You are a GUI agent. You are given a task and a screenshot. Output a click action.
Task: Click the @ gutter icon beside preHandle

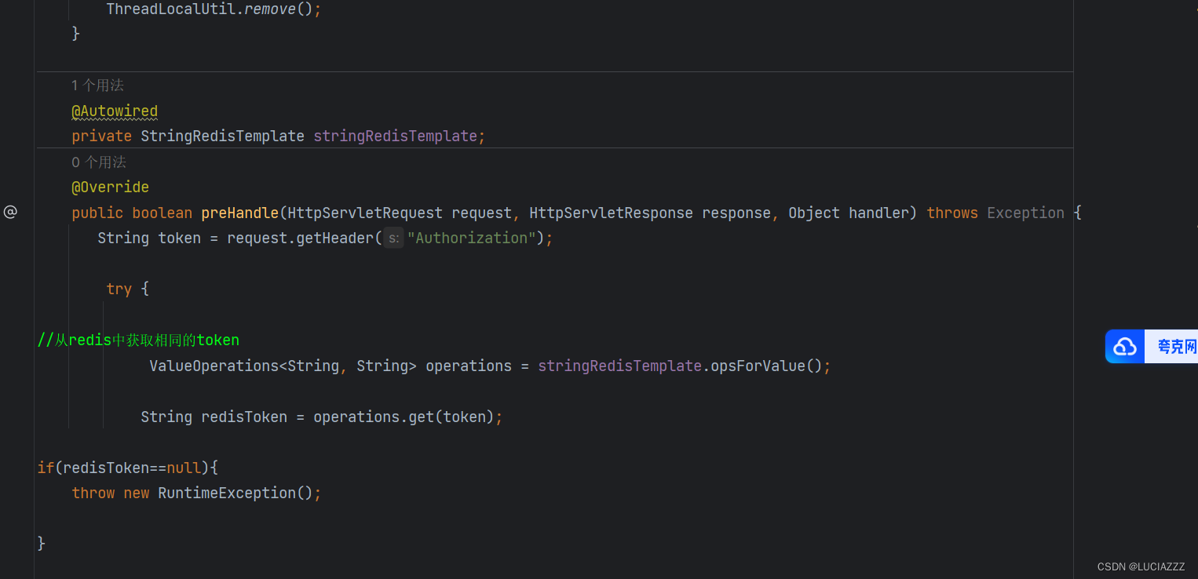[x=10, y=212]
